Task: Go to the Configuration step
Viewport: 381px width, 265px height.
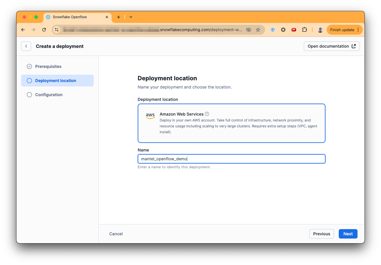Action: pyautogui.click(x=57, y=95)
